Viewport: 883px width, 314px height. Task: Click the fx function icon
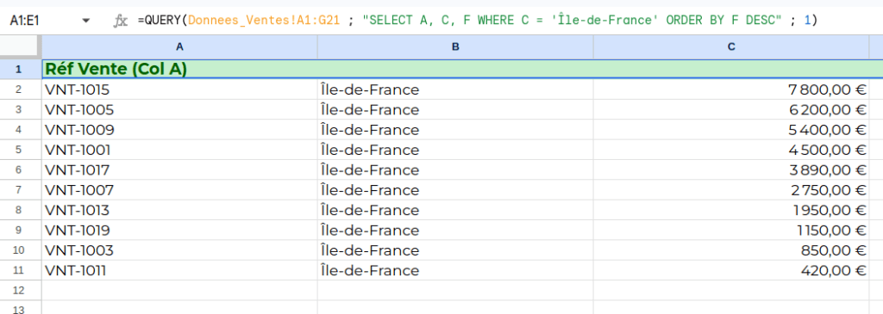[120, 22]
